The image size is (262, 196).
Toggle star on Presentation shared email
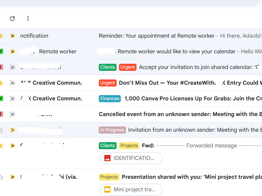[1, 177]
